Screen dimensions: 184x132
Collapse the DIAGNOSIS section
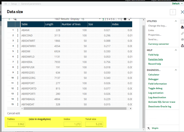[x=176, y=70]
